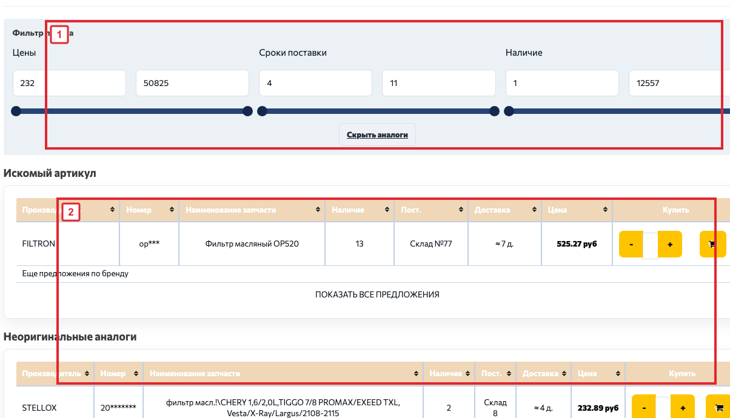The image size is (730, 418).
Task: Focus the maximum availability field 12557
Action: pyautogui.click(x=679, y=83)
